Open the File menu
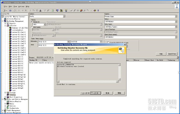Screen dimensions: 180x114 pyautogui.click(x=5, y=6)
